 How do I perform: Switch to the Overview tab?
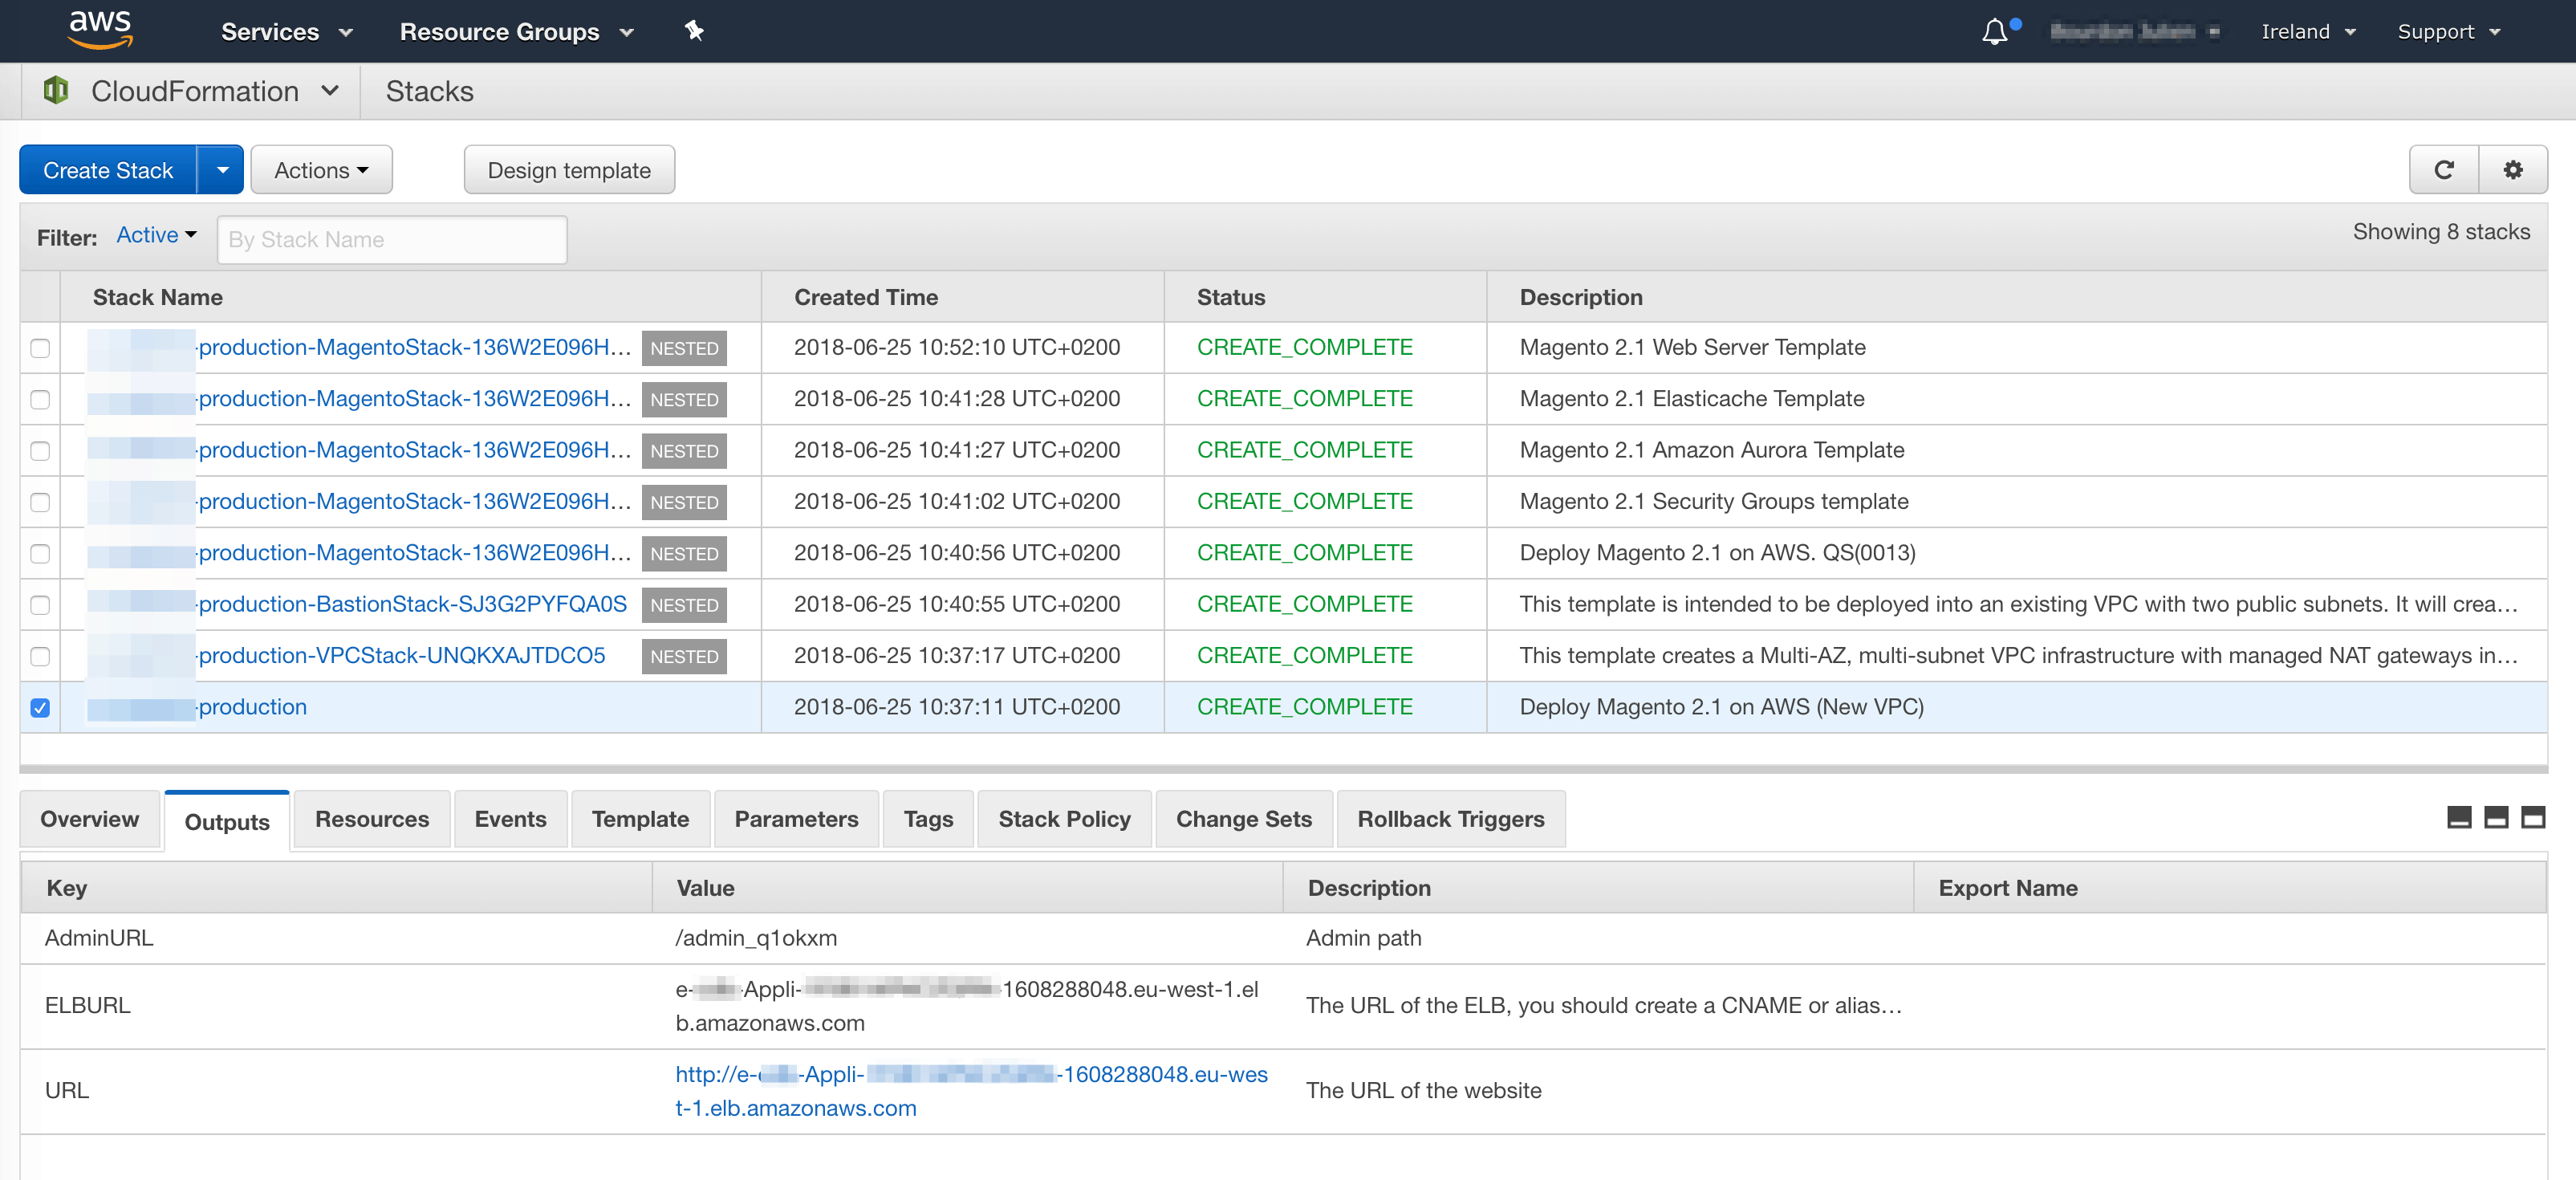(x=90, y=819)
